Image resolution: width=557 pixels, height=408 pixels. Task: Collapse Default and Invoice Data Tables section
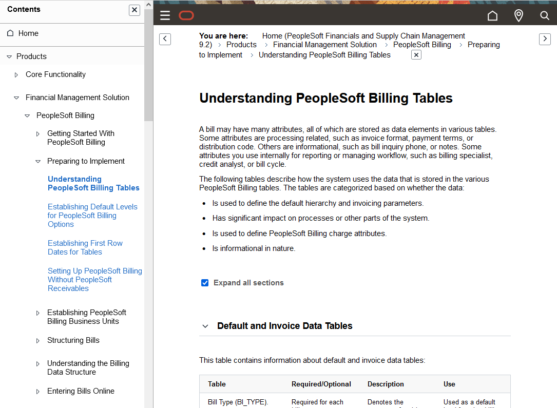(205, 326)
